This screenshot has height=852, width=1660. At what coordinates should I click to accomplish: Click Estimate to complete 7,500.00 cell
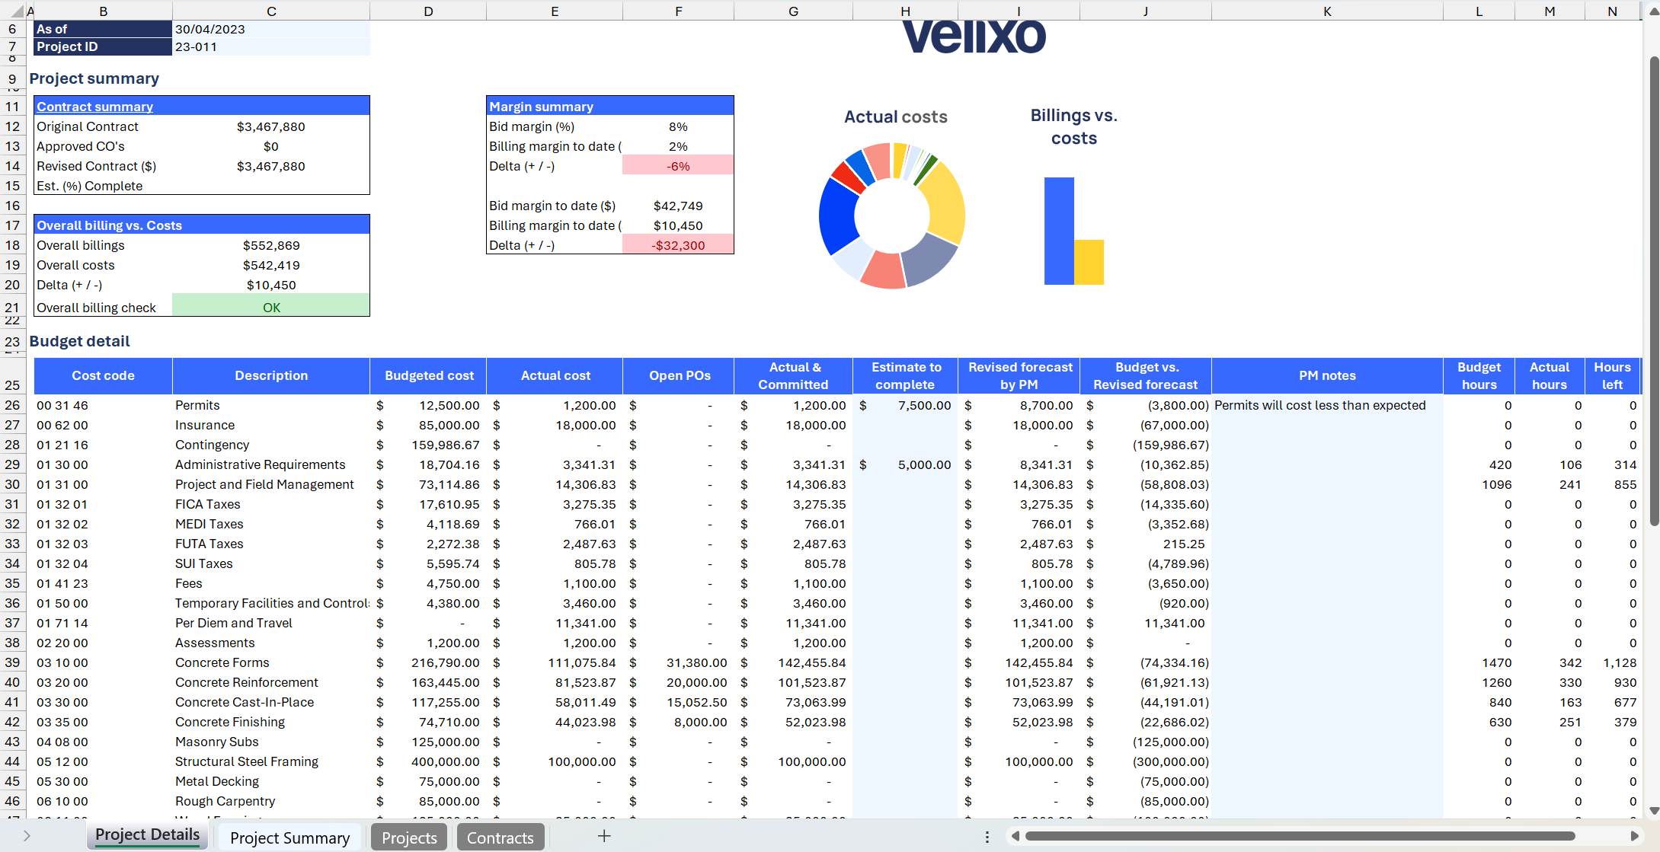pos(905,405)
